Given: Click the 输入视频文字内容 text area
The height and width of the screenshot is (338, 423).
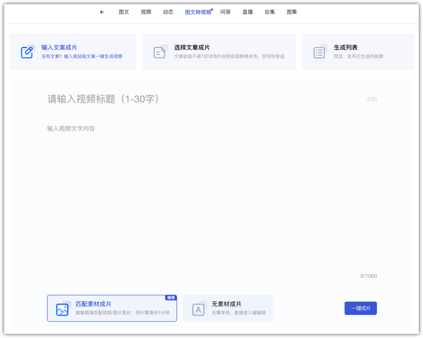Looking at the screenshot, I should tap(211, 195).
